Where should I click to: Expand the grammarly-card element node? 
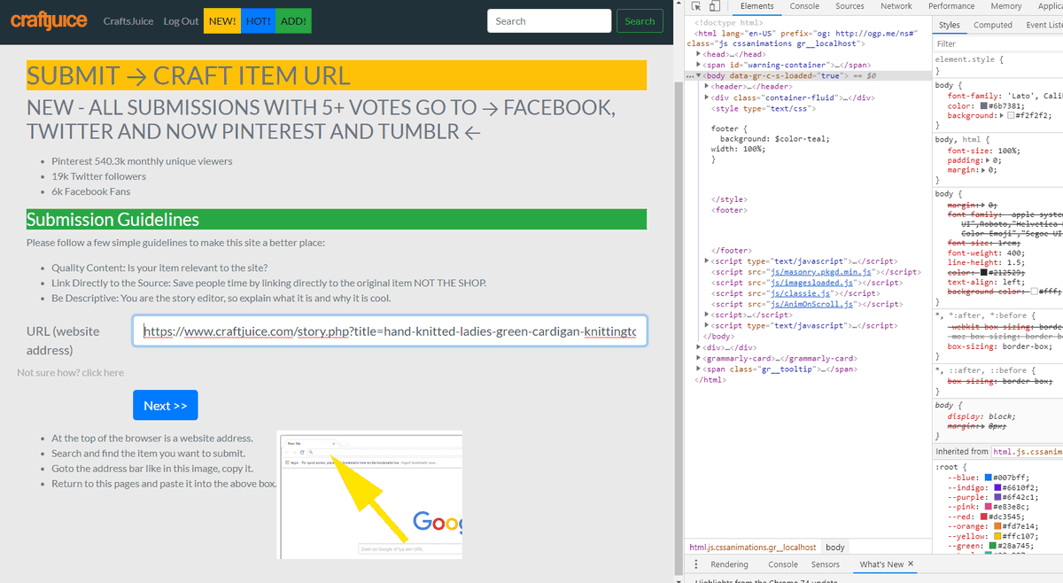point(700,358)
